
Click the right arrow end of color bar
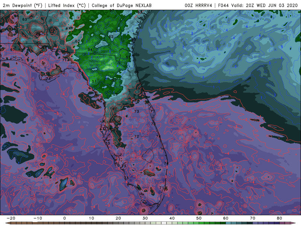coord(293,223)
